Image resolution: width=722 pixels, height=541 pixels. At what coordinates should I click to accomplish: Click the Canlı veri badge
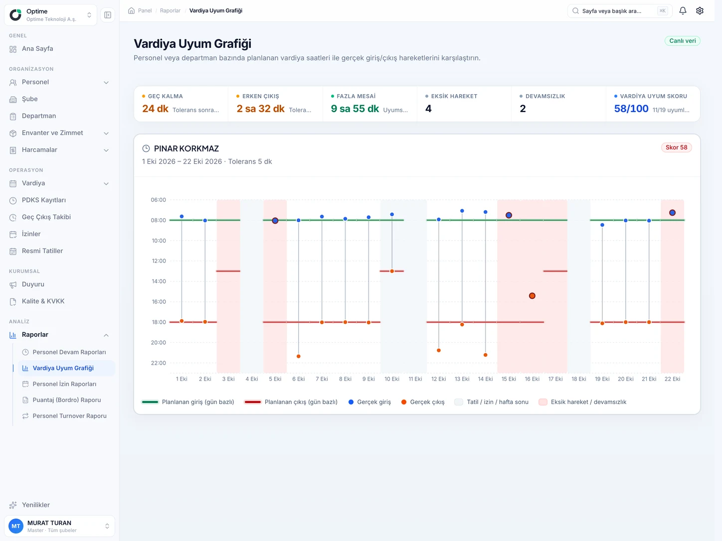click(682, 41)
